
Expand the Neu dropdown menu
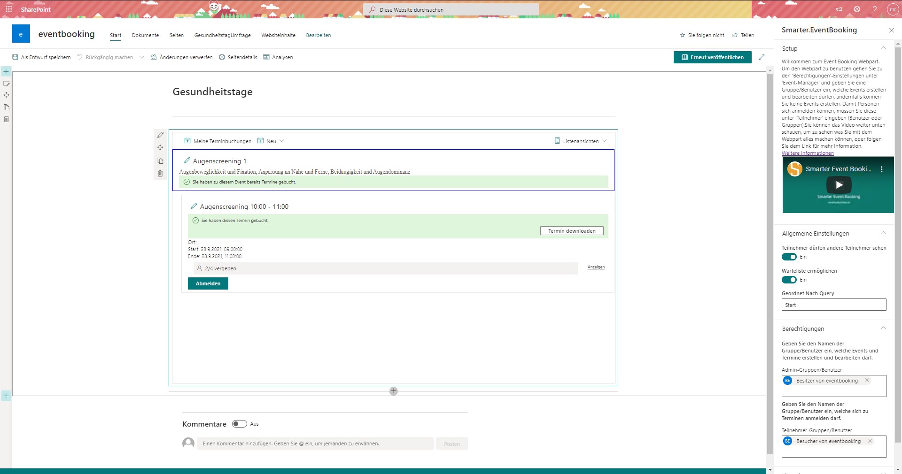(x=271, y=141)
